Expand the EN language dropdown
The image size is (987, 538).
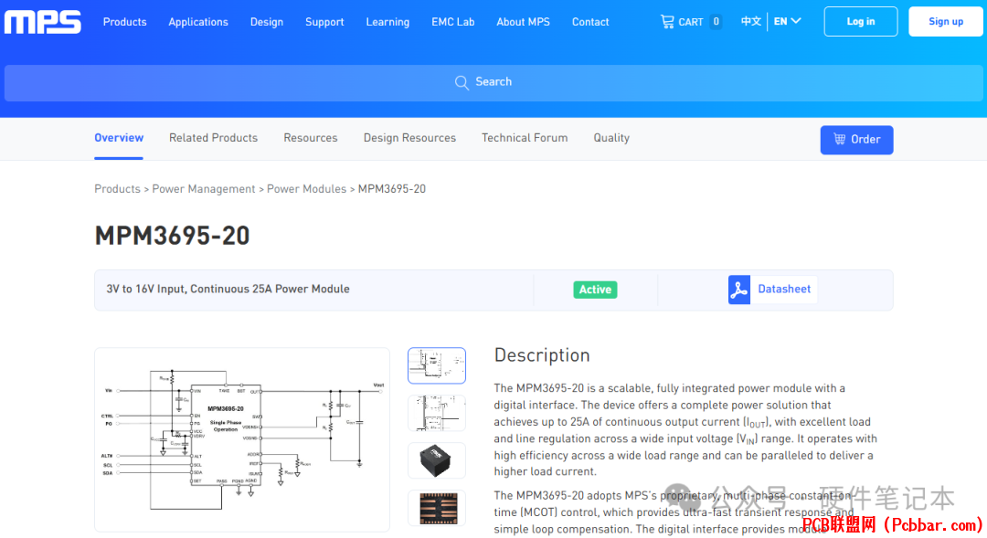788,21
